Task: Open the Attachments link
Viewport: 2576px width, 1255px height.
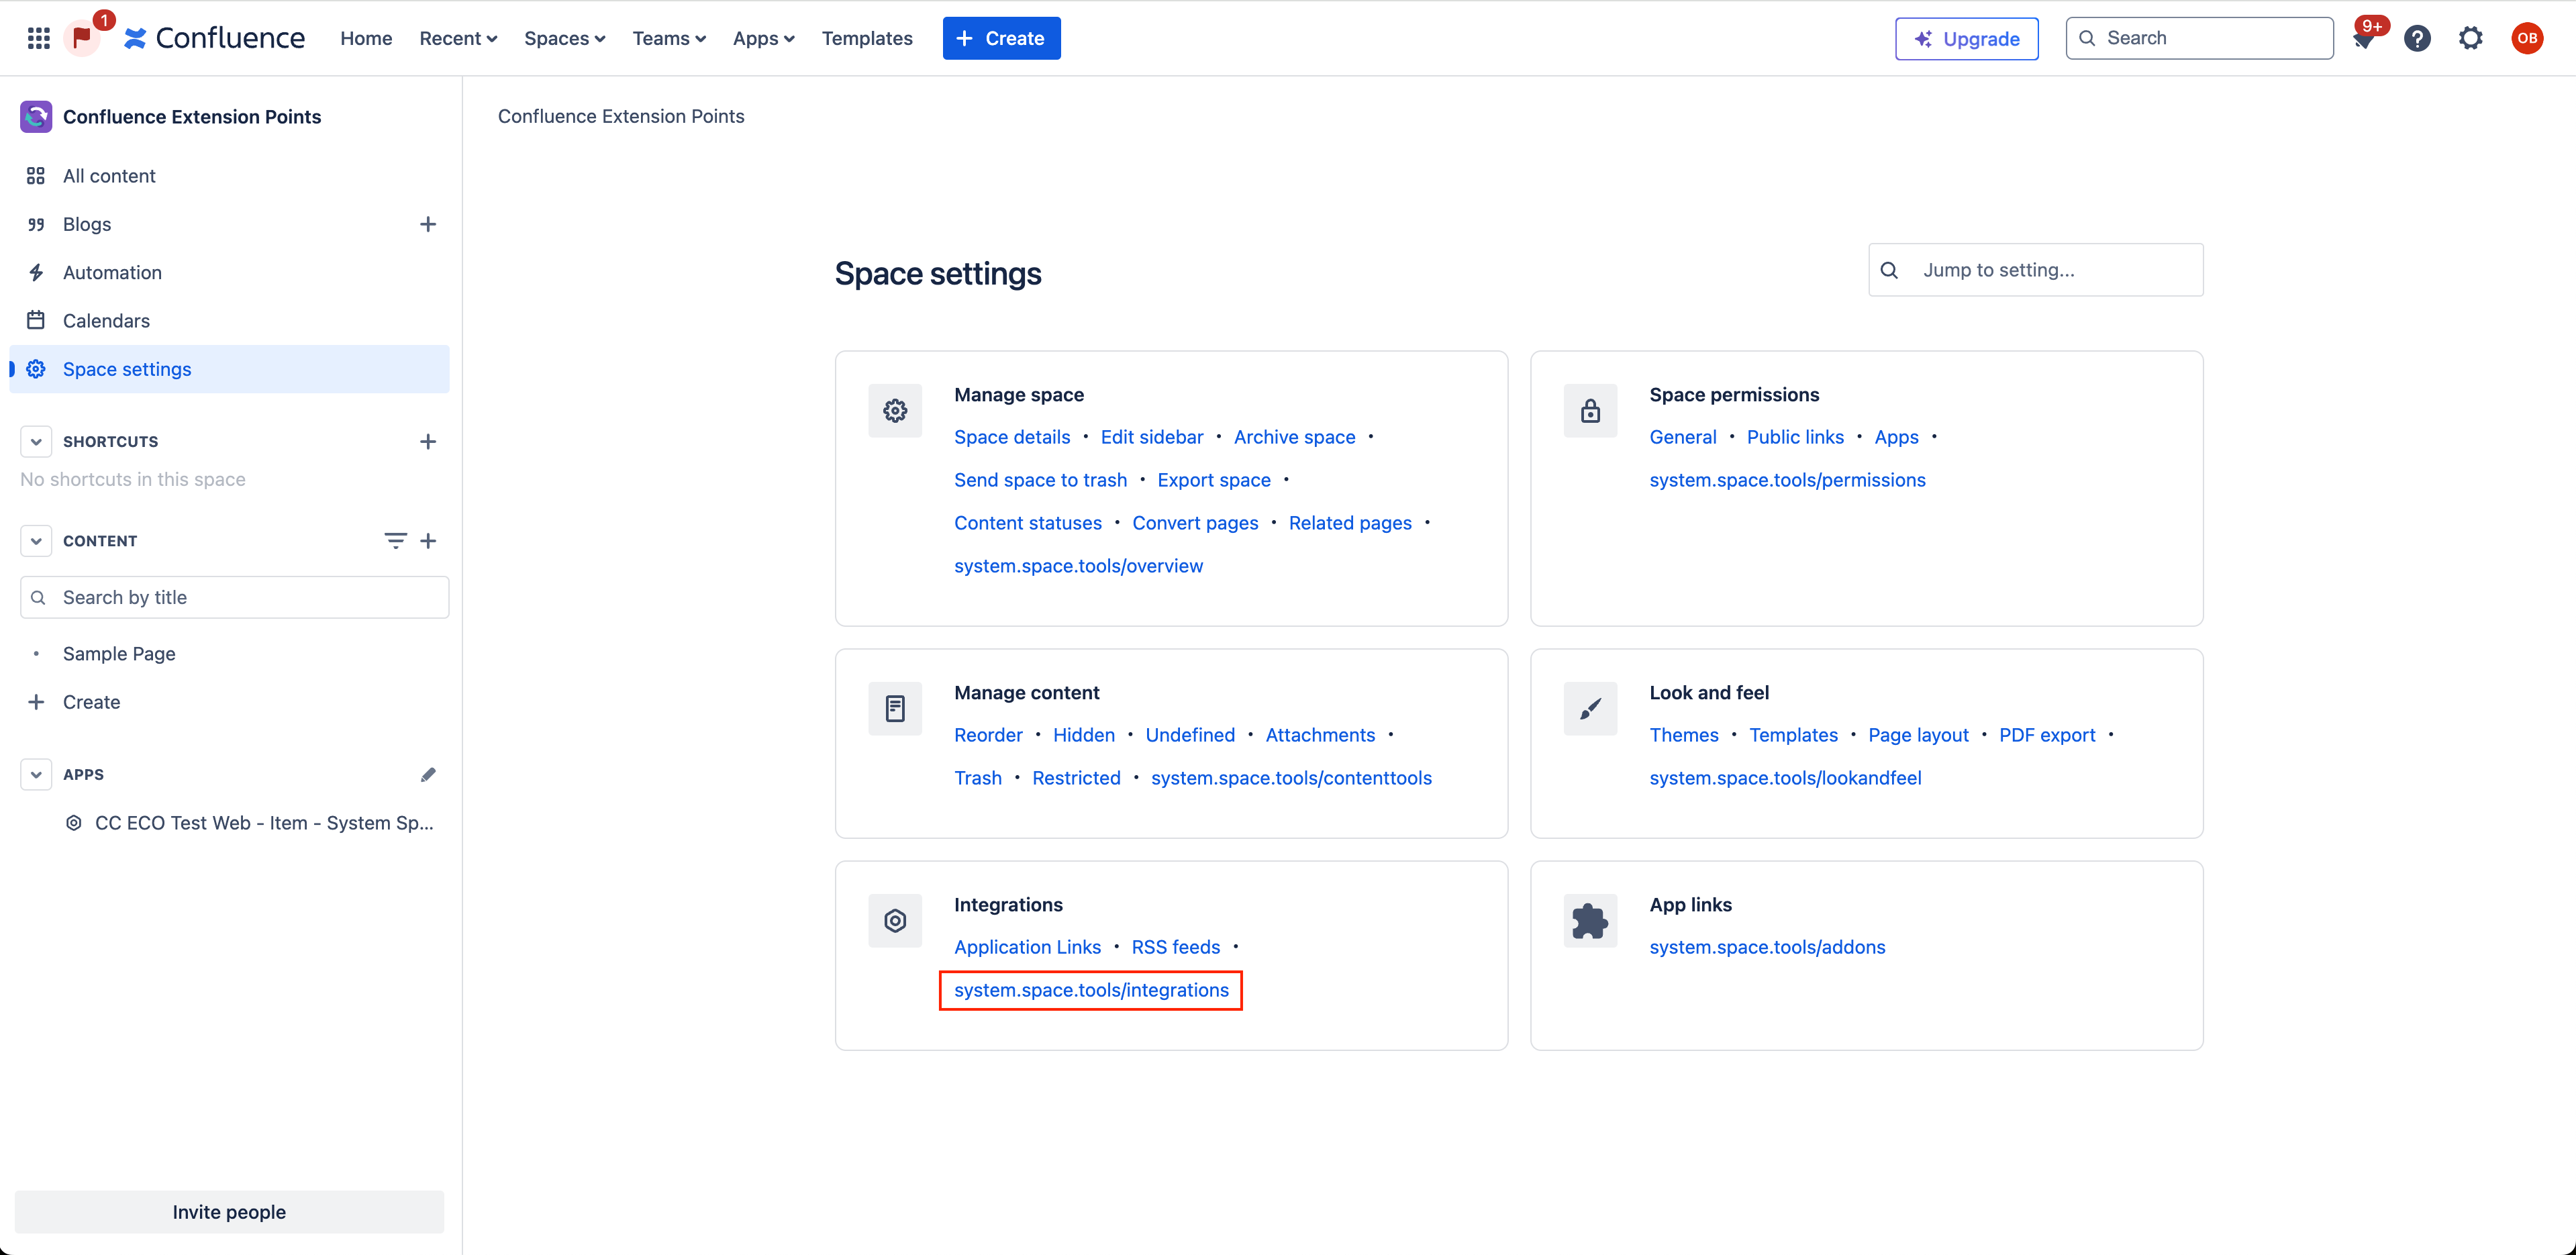Action: point(1320,735)
